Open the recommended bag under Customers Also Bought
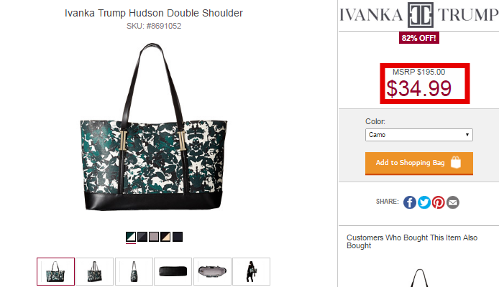499x287 pixels. point(419,278)
